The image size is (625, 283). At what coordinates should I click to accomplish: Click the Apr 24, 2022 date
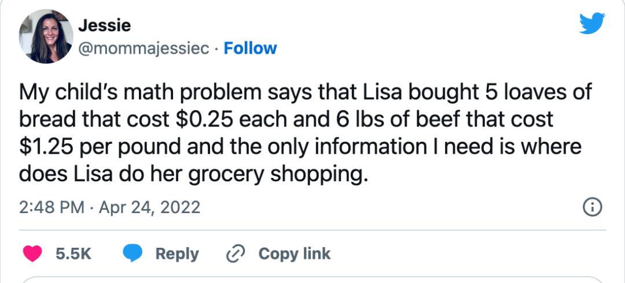150,207
